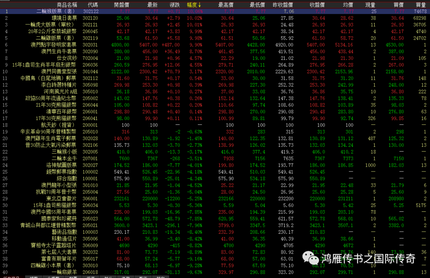Select the row 澳門中國55周年套票
The width and height of the screenshot is (430, 278).
pyautogui.click(x=215, y=212)
